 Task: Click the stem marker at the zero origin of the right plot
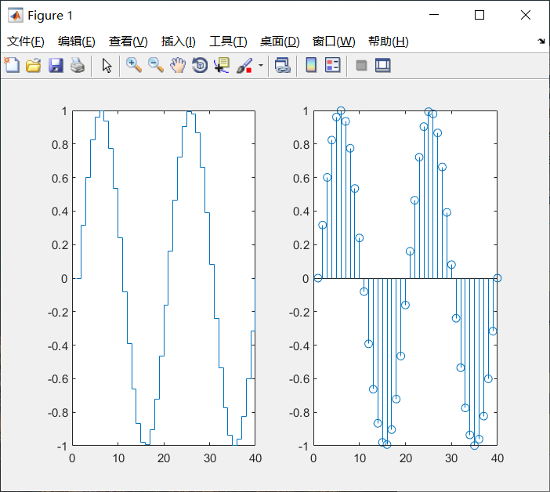(318, 278)
